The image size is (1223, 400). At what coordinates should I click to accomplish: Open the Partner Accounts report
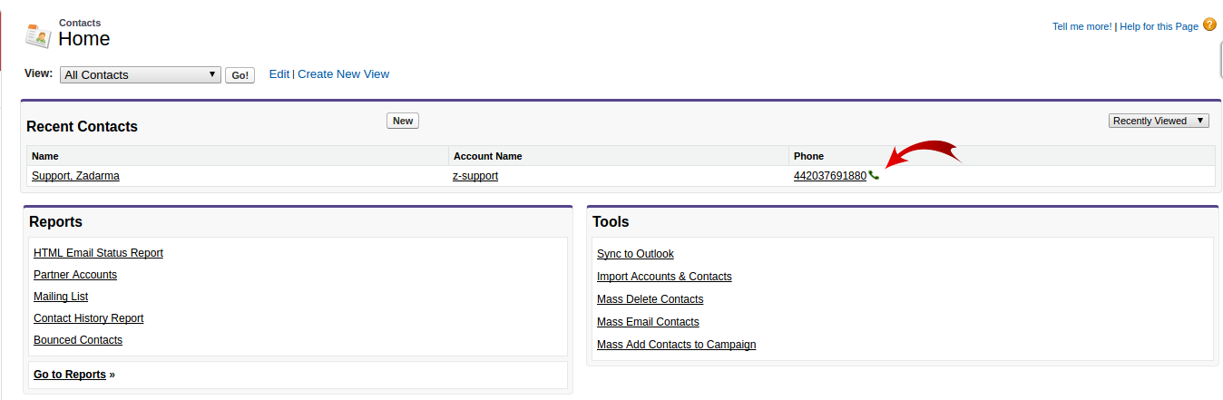(x=75, y=275)
